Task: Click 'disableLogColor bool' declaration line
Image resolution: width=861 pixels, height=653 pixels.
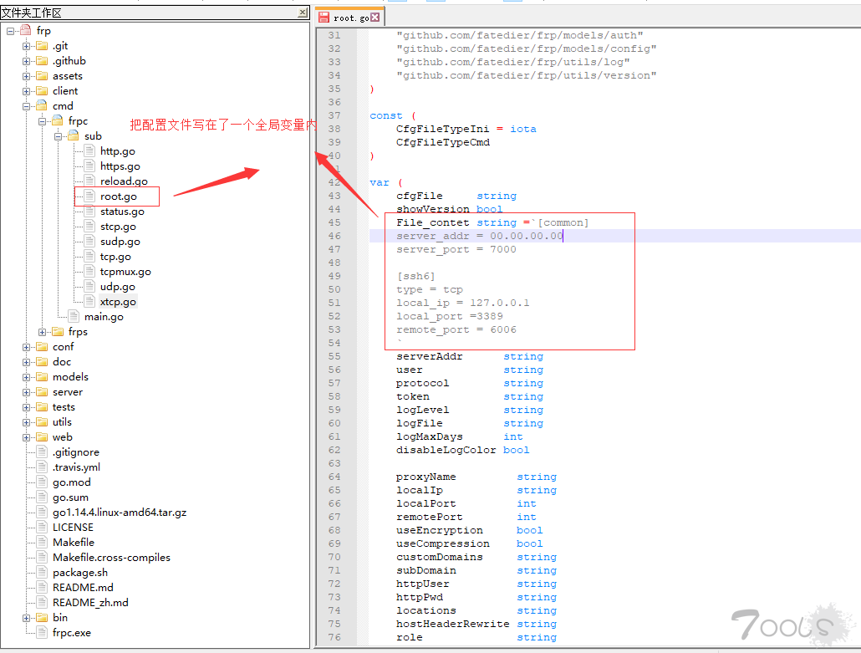Action: point(463,450)
